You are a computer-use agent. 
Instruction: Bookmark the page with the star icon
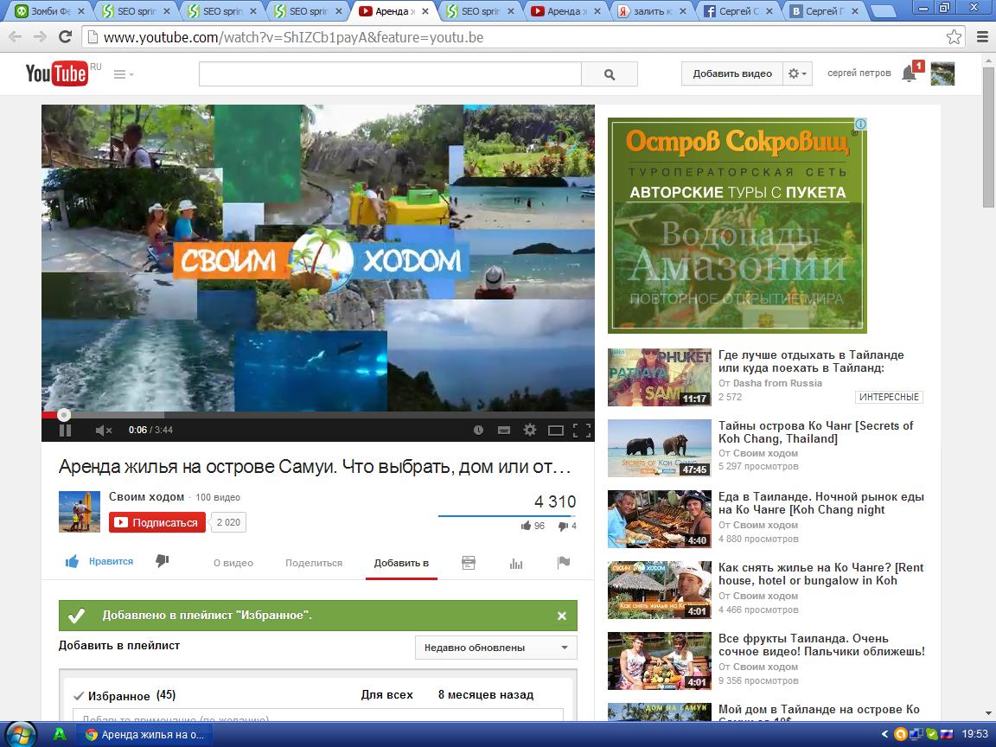coord(954,37)
